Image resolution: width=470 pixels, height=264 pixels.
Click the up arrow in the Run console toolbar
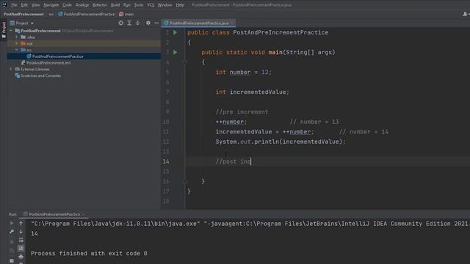pyautogui.click(x=21, y=223)
